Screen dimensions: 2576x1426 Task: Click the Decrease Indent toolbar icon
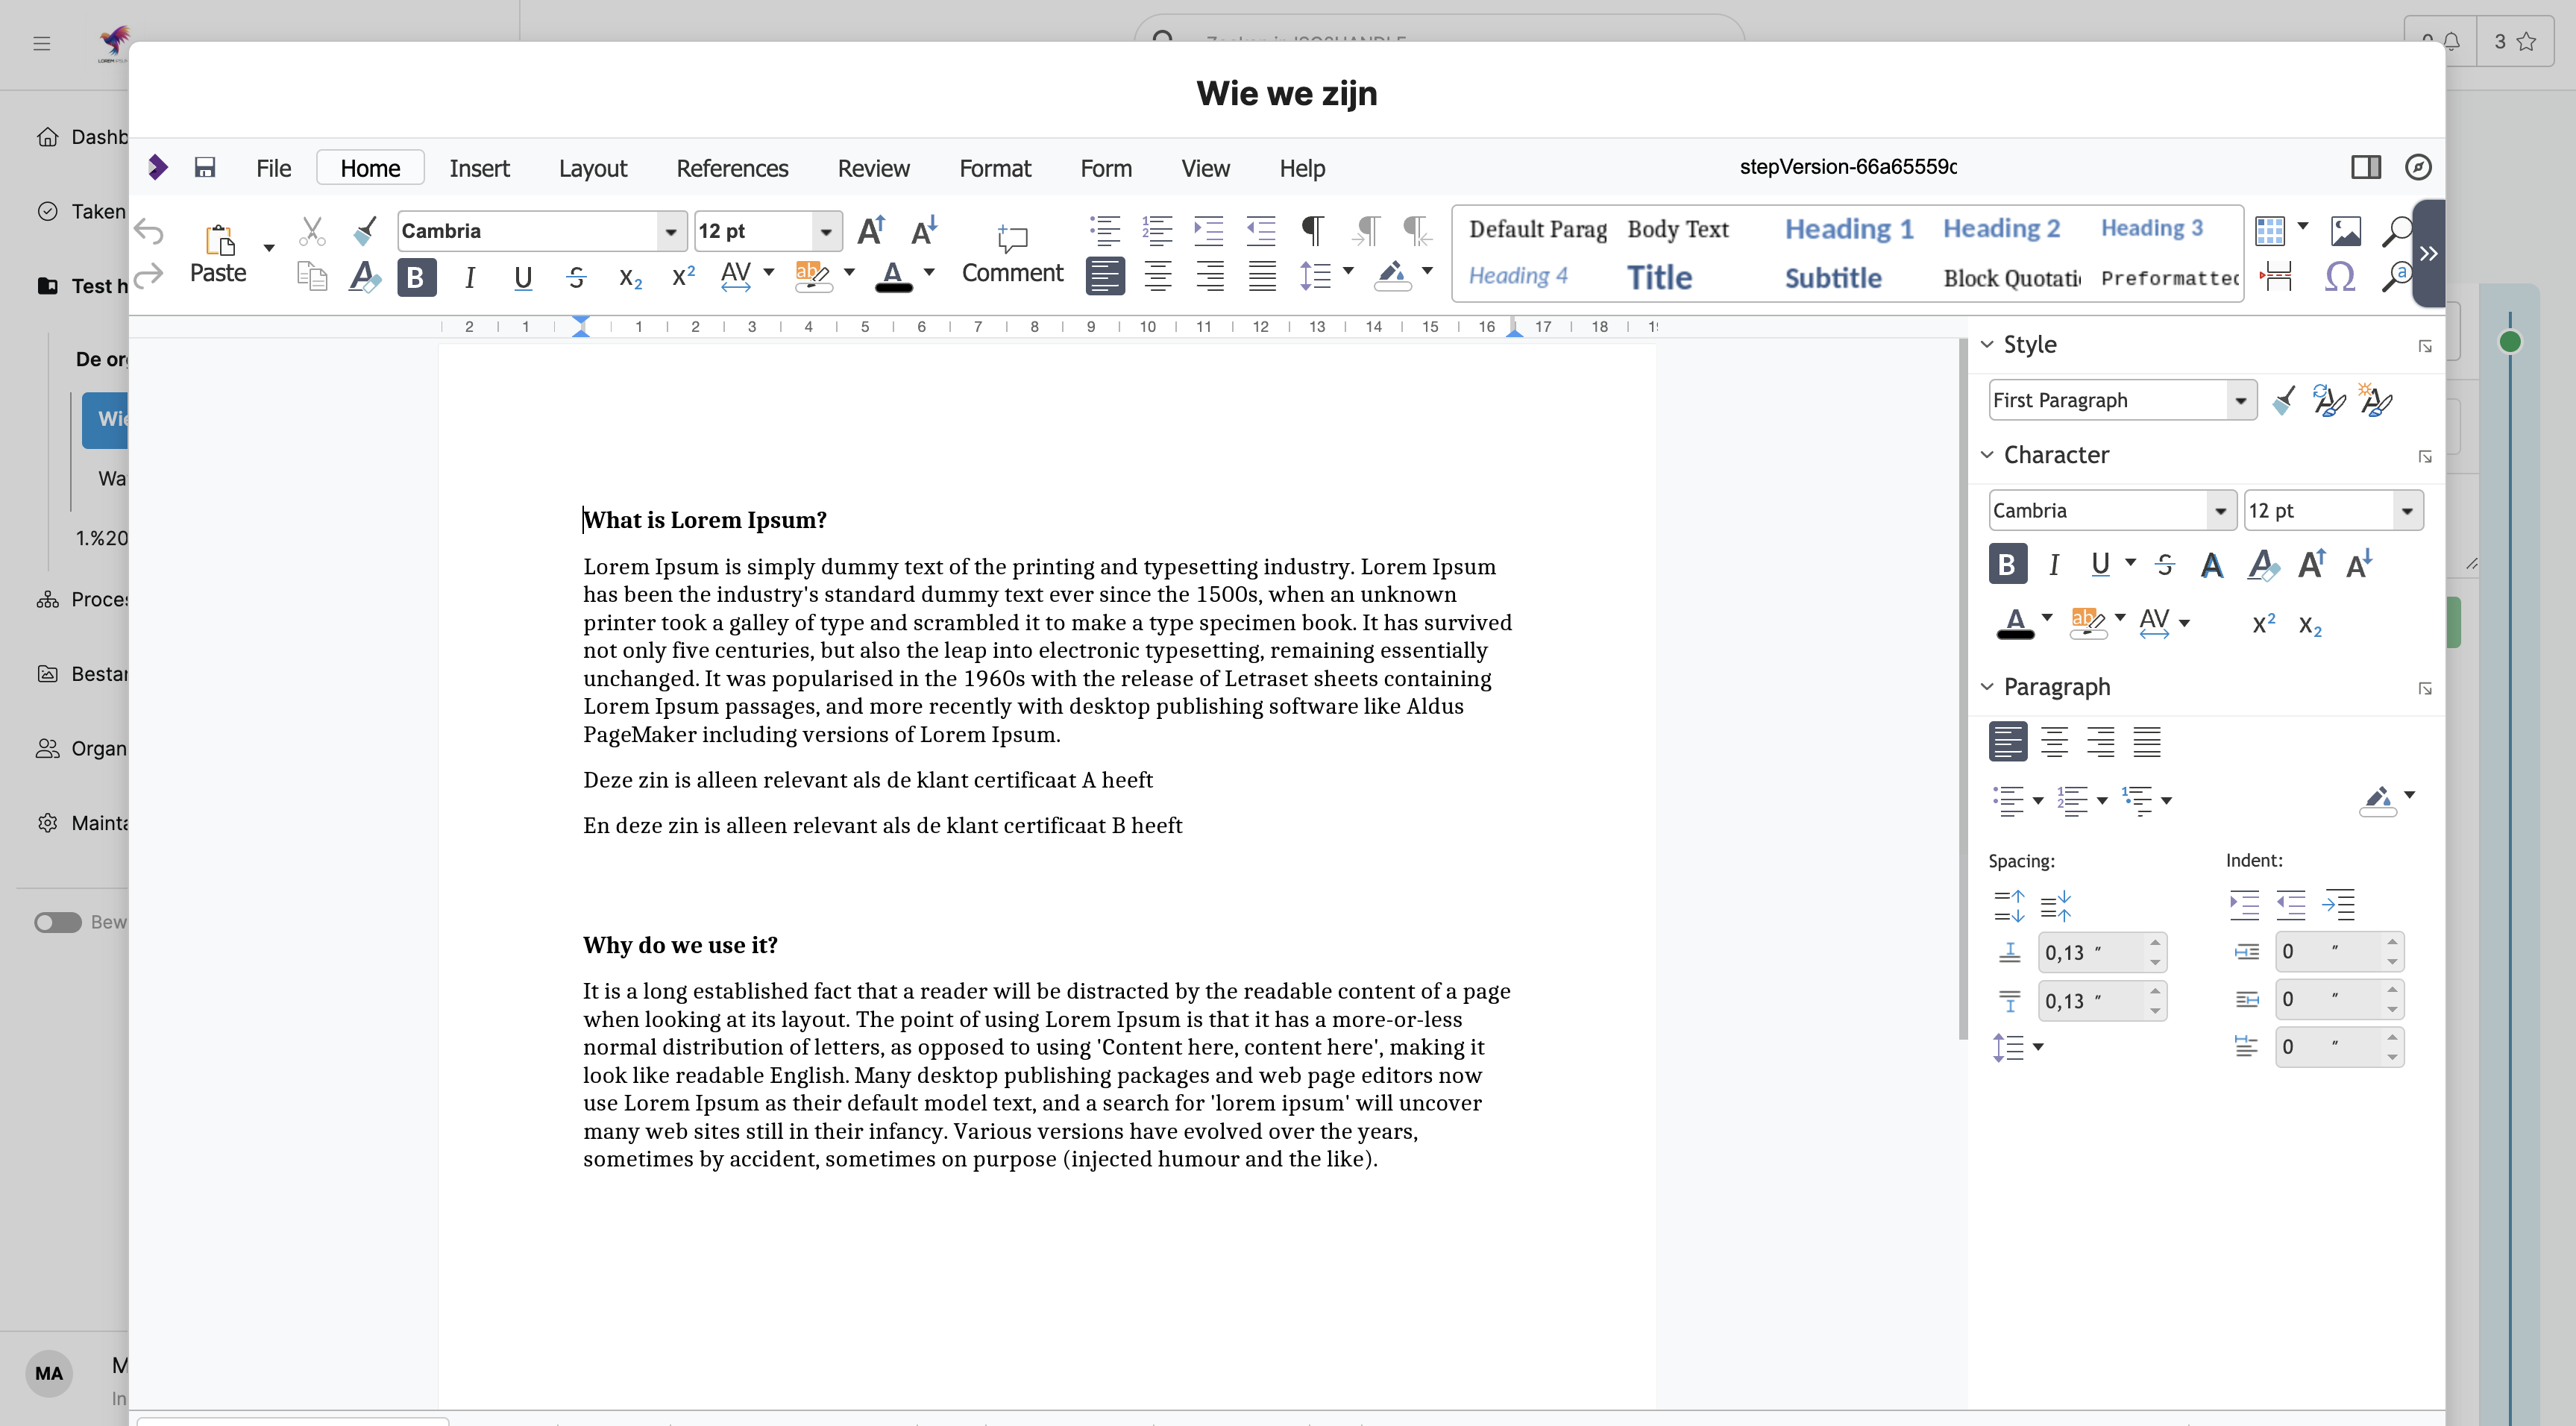pos(1261,231)
